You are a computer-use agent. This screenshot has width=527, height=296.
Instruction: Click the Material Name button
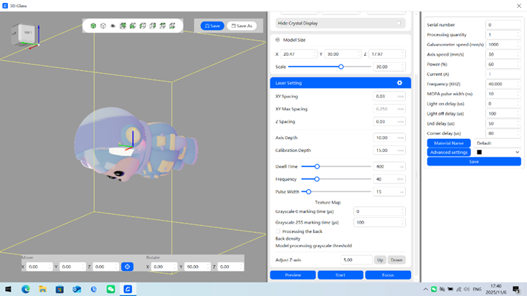(x=449, y=143)
